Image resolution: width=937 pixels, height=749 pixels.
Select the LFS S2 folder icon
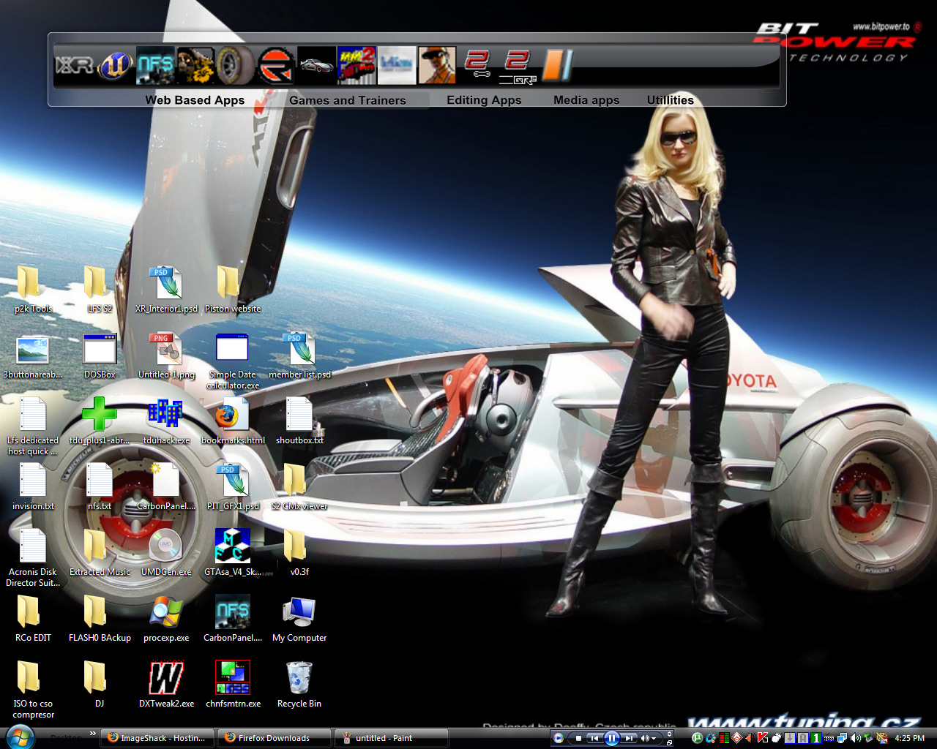point(100,290)
